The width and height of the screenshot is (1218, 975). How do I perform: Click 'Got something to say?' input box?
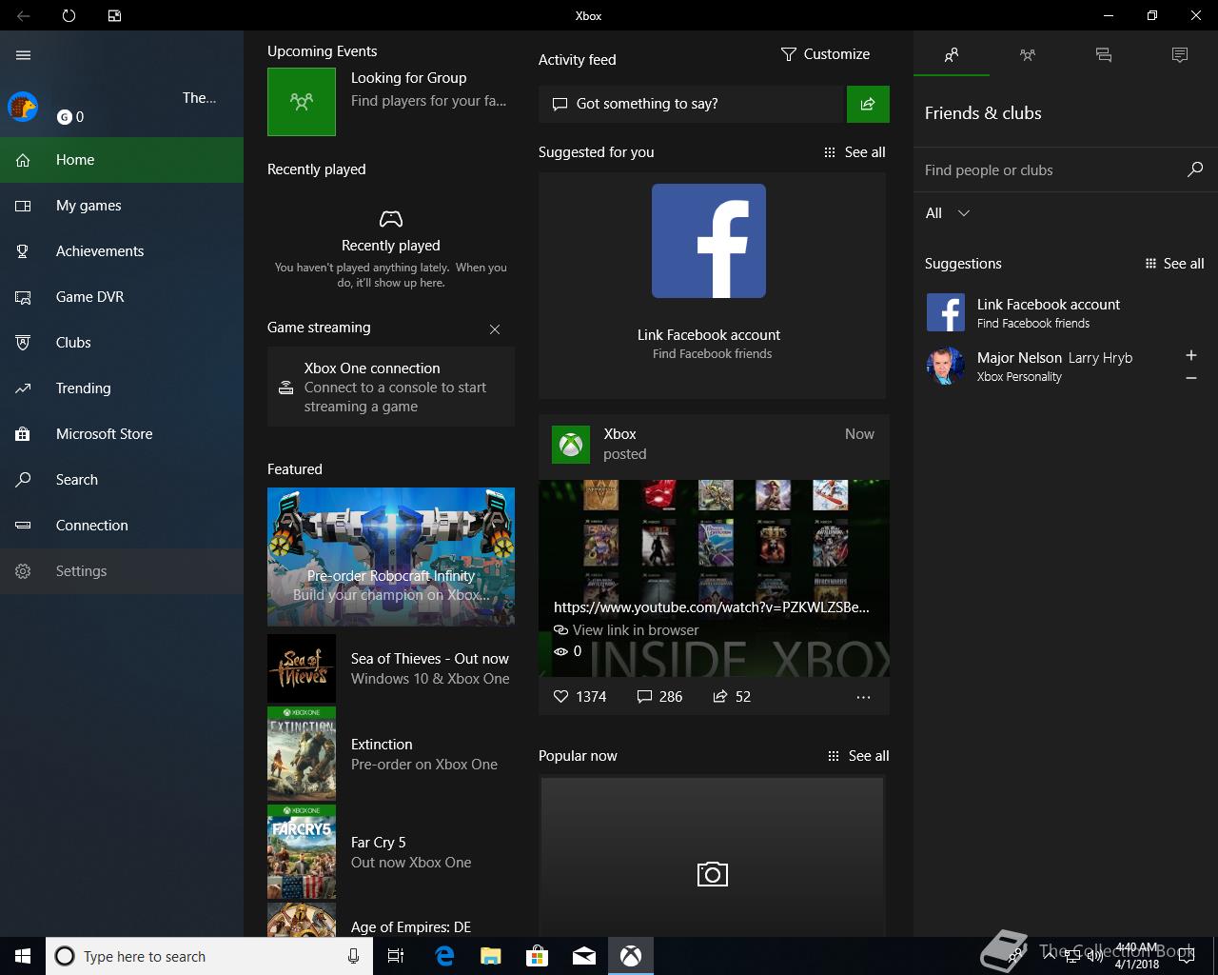[x=693, y=104]
